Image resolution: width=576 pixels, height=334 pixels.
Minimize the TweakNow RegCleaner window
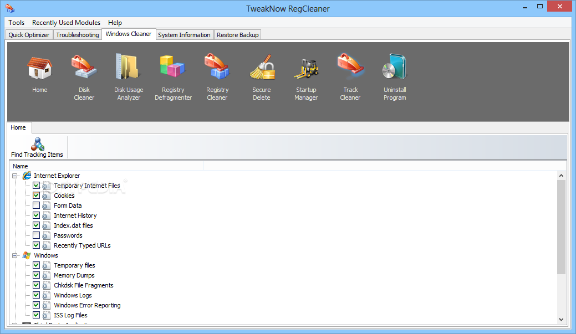coord(525,7)
